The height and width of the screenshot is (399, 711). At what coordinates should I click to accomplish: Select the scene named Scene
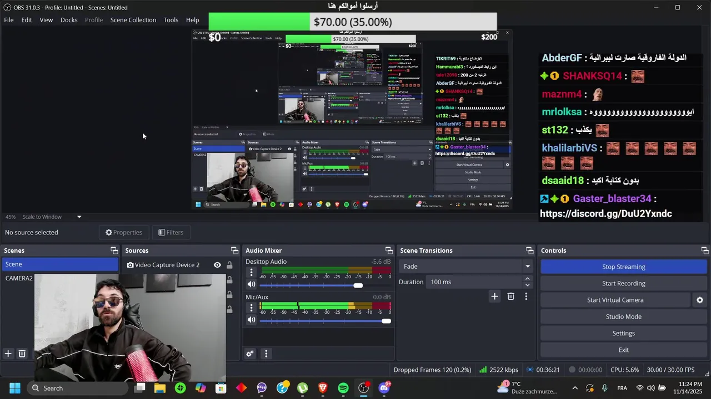pyautogui.click(x=60, y=264)
